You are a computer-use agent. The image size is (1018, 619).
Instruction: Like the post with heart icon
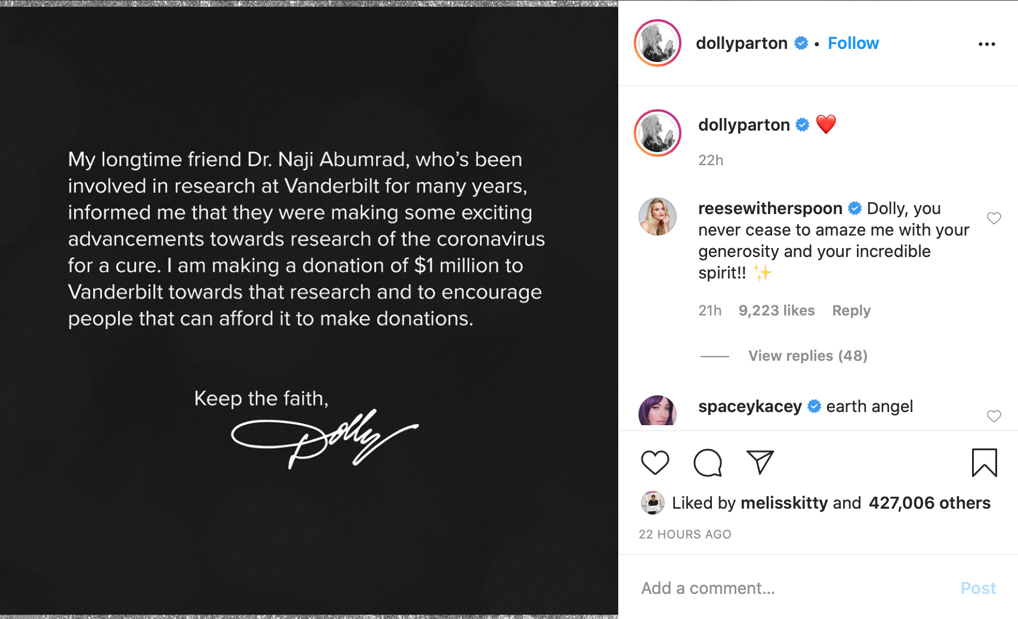tap(655, 463)
